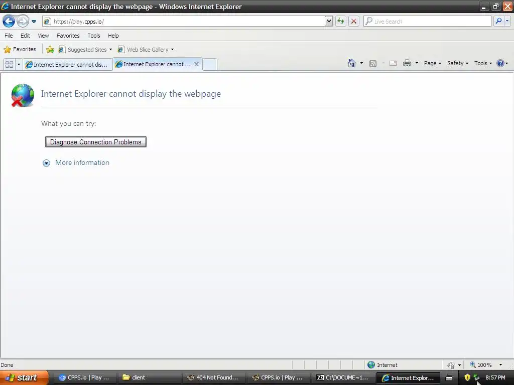Image resolution: width=514 pixels, height=385 pixels.
Task: Switch to first Internet Explorer cannot display tab
Action: (x=68, y=65)
